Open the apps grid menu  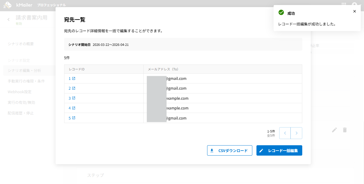pyautogui.click(x=344, y=5)
